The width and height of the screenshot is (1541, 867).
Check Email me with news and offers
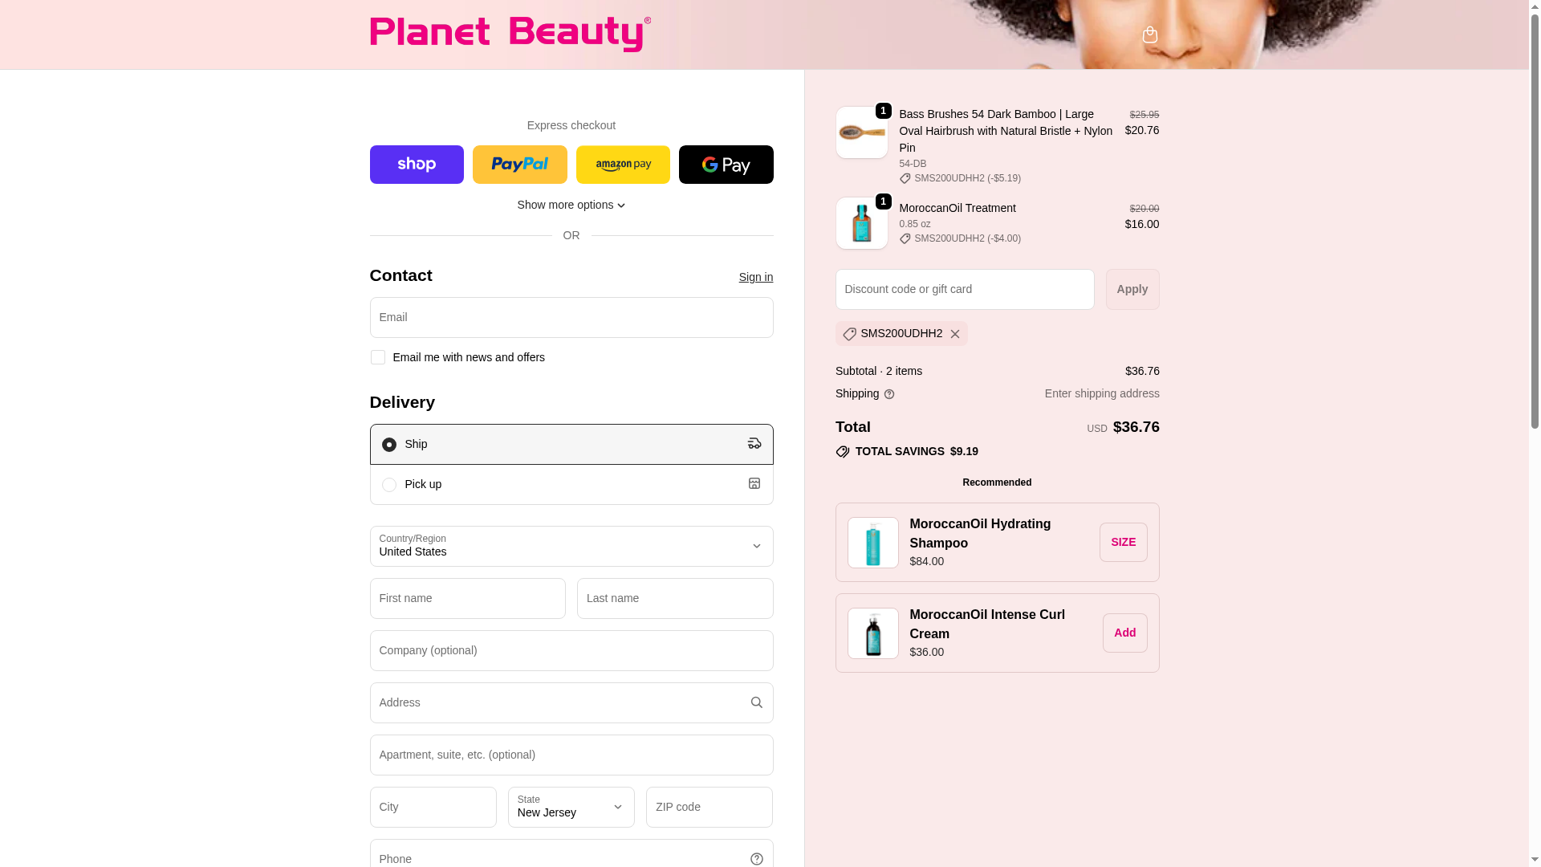(x=377, y=357)
